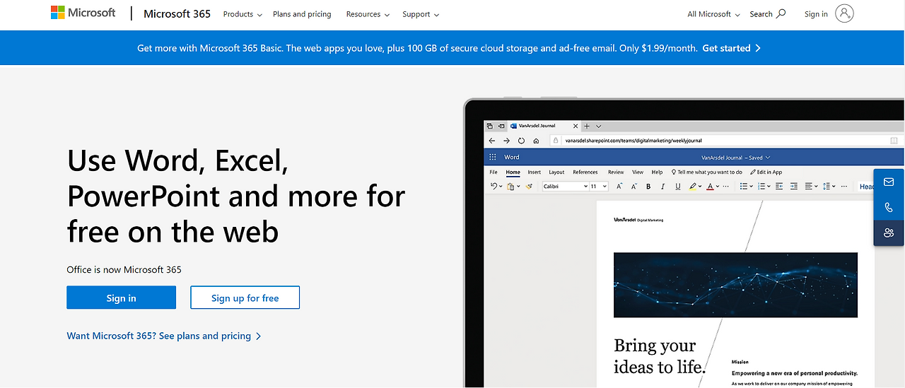This screenshot has width=905, height=388.
Task: Click the blue Sign in button
Action: (x=121, y=298)
